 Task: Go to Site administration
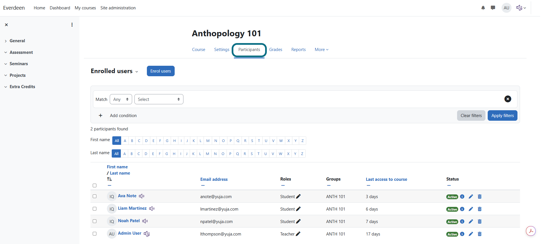tap(118, 8)
